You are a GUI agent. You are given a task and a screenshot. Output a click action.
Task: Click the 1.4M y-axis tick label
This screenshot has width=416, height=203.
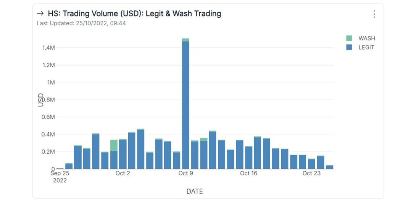point(48,48)
